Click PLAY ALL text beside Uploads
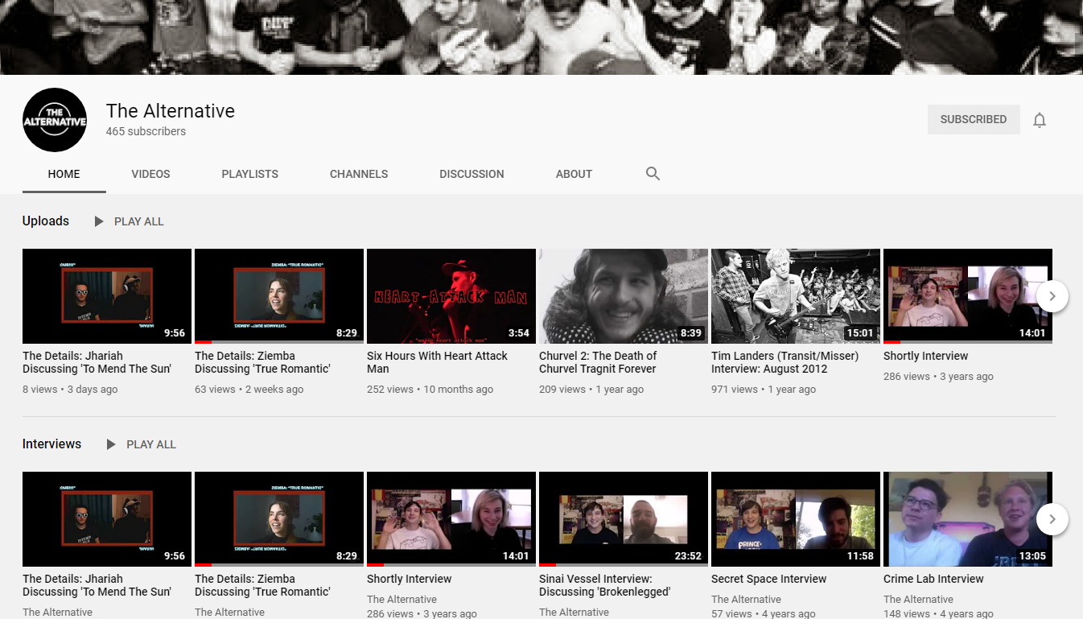This screenshot has height=619, width=1083. (139, 221)
